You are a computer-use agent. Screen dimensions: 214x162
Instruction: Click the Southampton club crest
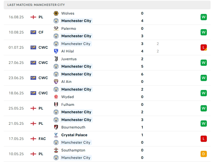click(x=56, y=150)
